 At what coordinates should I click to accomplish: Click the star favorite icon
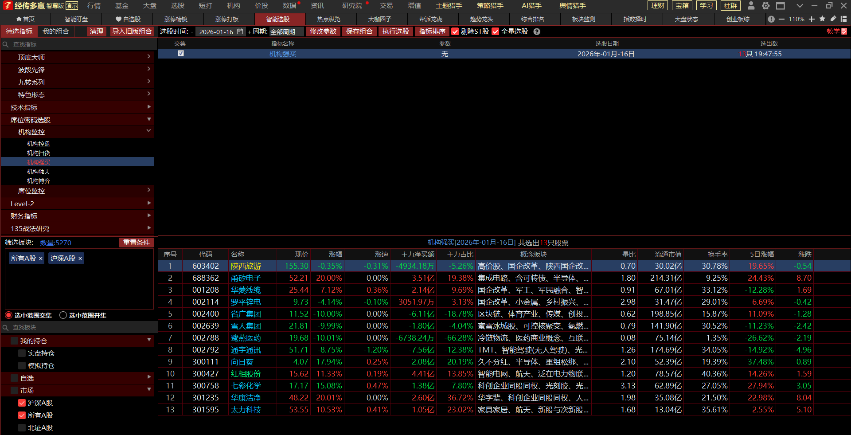(x=822, y=19)
